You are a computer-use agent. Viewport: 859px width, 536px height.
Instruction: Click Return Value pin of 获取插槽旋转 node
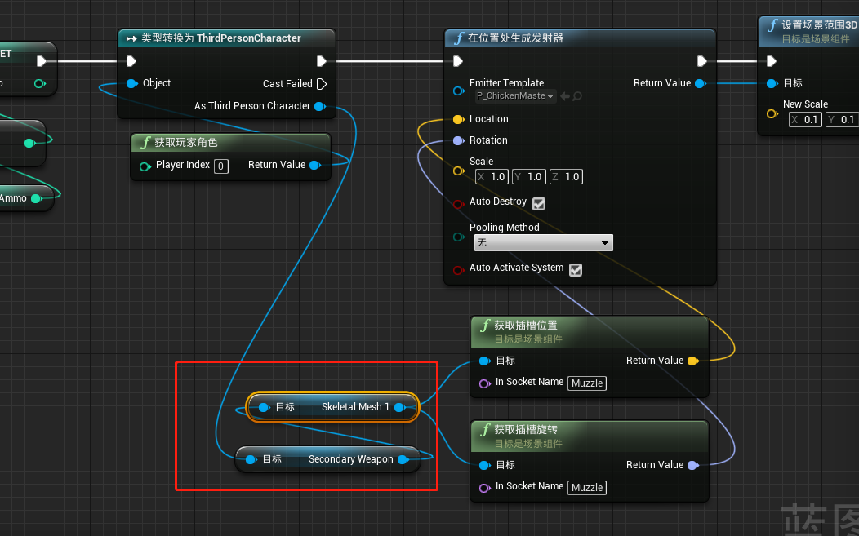[693, 465]
